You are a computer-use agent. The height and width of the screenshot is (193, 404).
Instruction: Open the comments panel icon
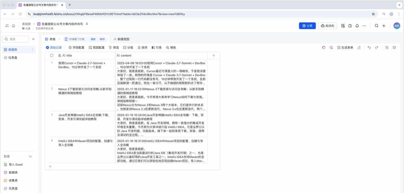tap(394, 47)
